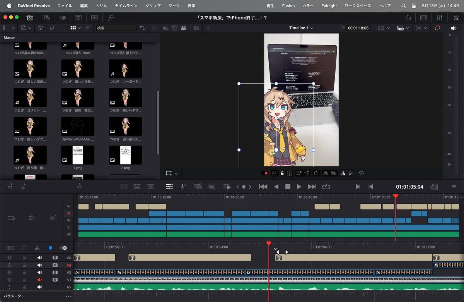
Task: Open the Titles panel icon
Action: [94, 18]
